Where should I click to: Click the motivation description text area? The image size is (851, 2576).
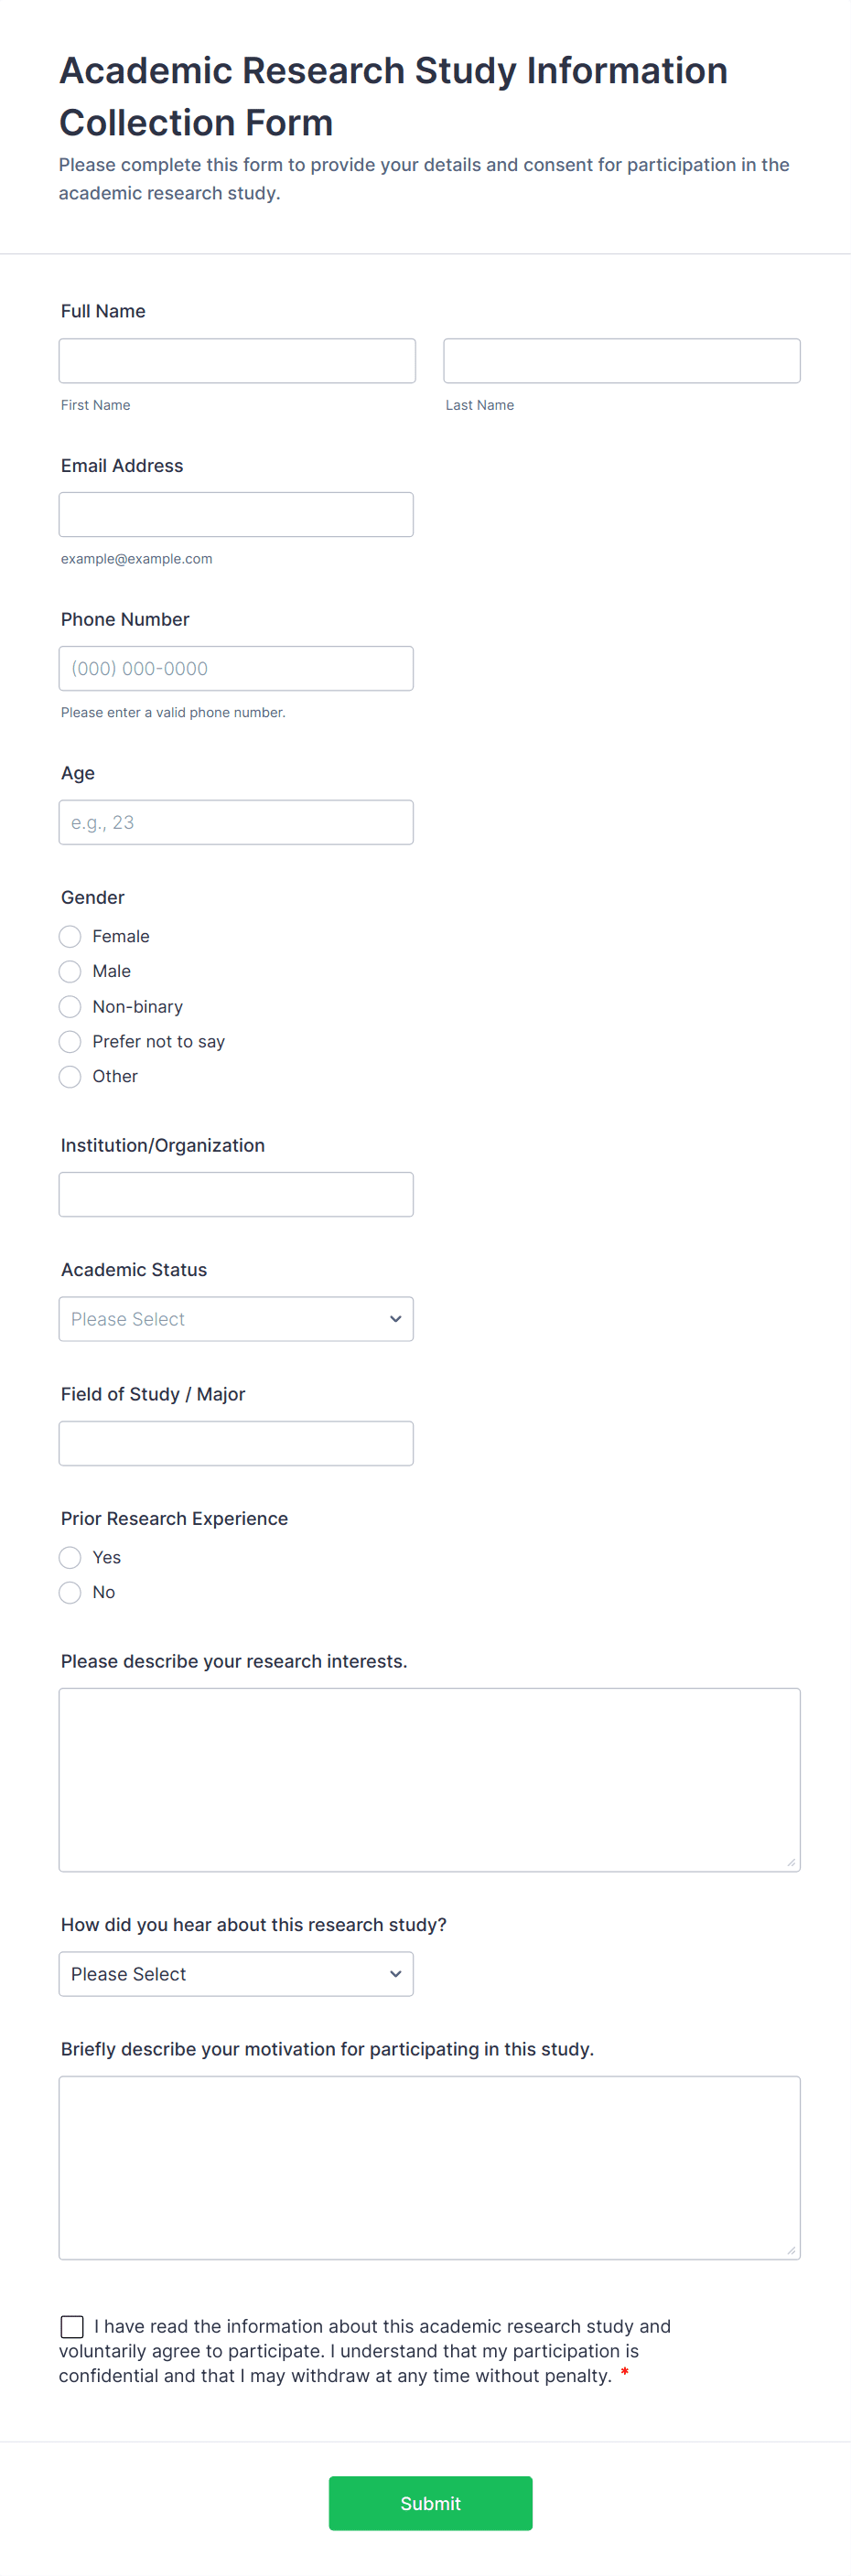click(x=429, y=2168)
